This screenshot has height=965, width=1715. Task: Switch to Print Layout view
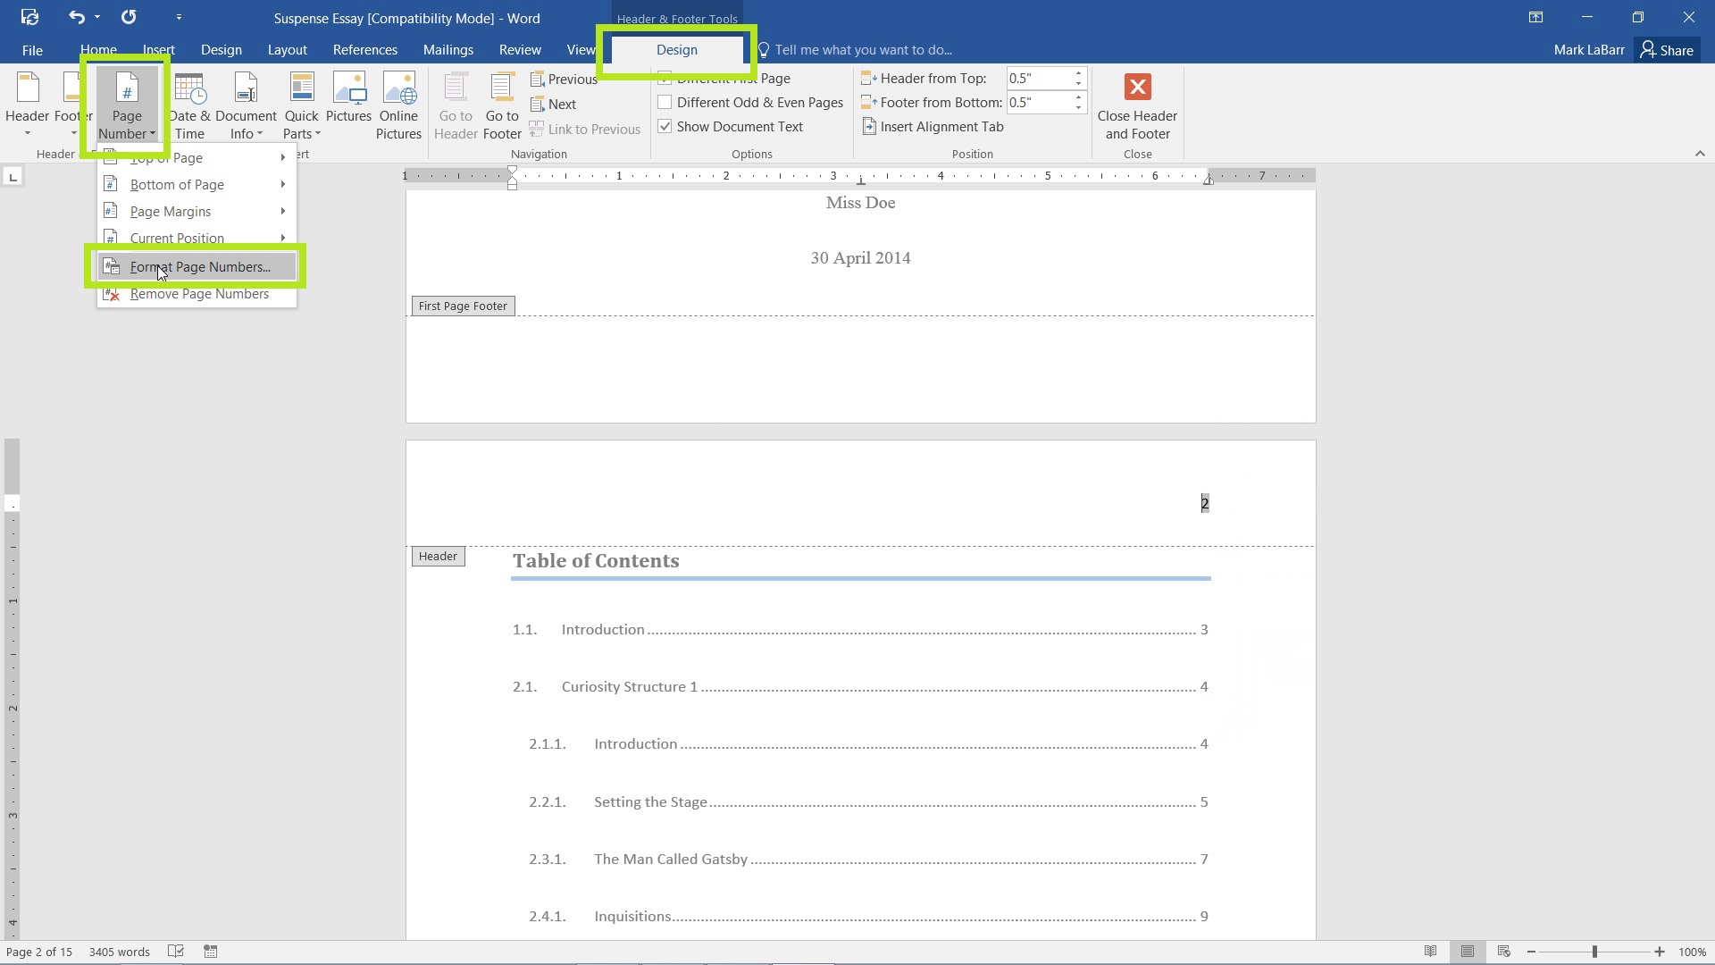pyautogui.click(x=1467, y=952)
